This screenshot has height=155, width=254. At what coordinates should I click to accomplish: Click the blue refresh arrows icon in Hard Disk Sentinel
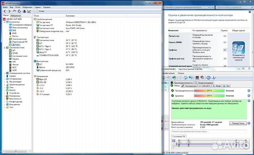[x=185, y=77]
